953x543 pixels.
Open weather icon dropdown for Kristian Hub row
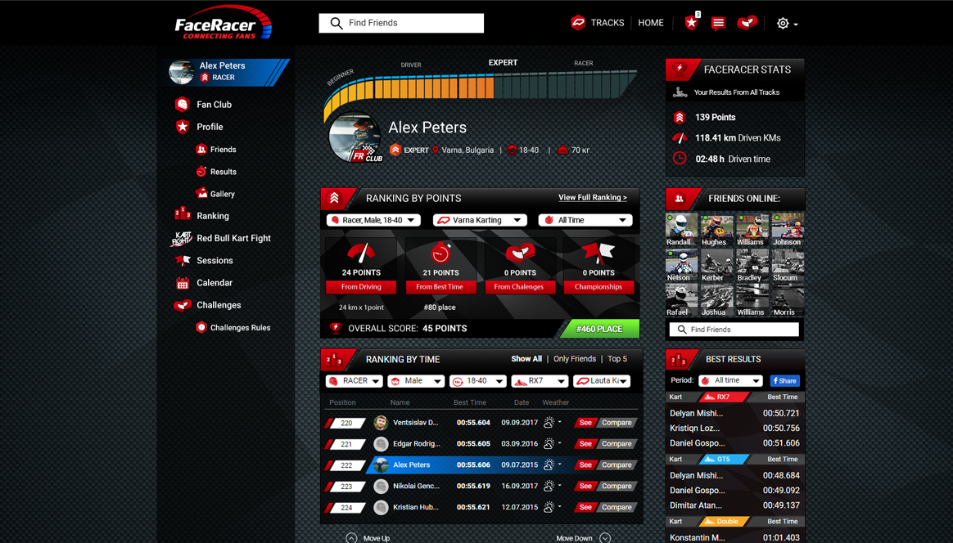pyautogui.click(x=552, y=506)
